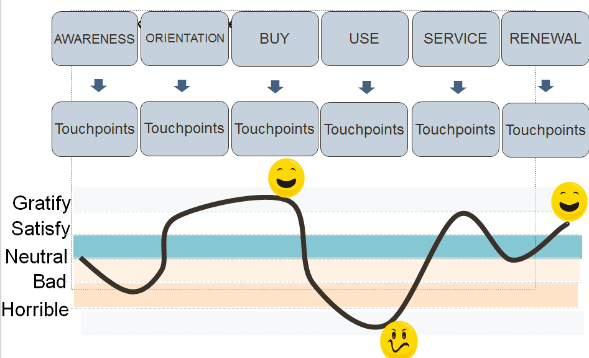
Task: Click the down arrow under RENEWAL
Action: pos(546,86)
